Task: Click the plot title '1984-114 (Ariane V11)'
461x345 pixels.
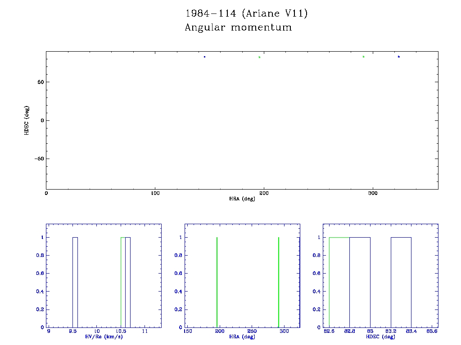Action: coord(247,13)
